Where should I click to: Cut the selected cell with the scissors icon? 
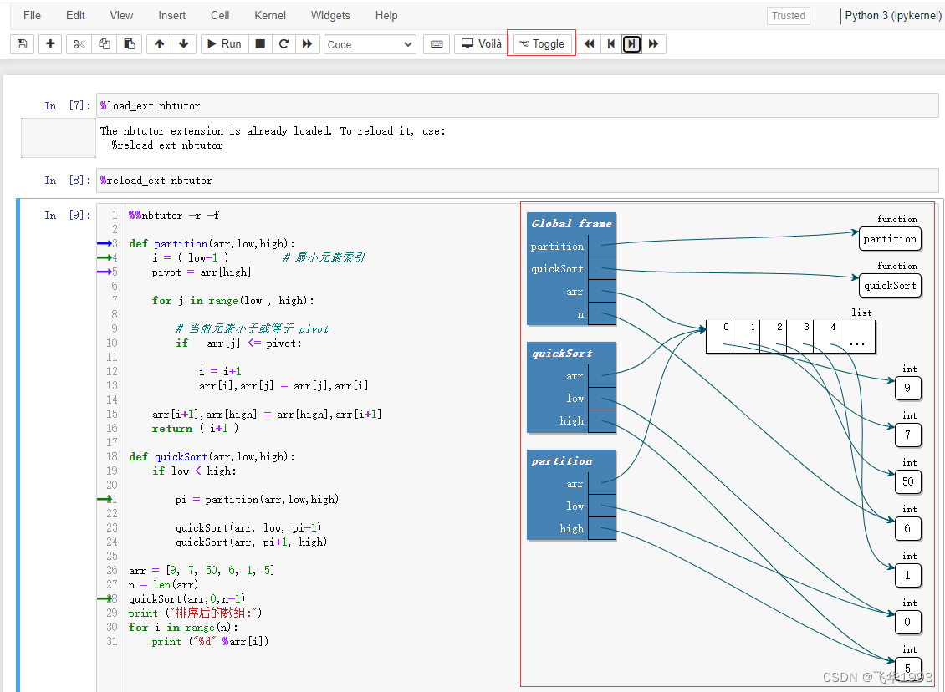click(x=79, y=44)
